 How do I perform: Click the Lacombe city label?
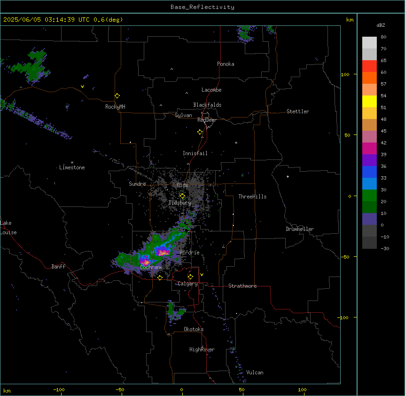pos(211,90)
